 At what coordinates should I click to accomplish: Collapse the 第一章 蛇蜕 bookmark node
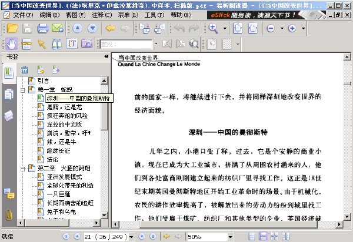coord(22,90)
